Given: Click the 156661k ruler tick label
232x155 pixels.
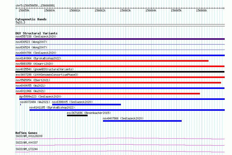Looking at the screenshot, I should click(x=75, y=10).
